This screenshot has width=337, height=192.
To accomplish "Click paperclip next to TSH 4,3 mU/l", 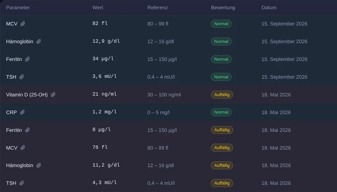I will point(21,183).
